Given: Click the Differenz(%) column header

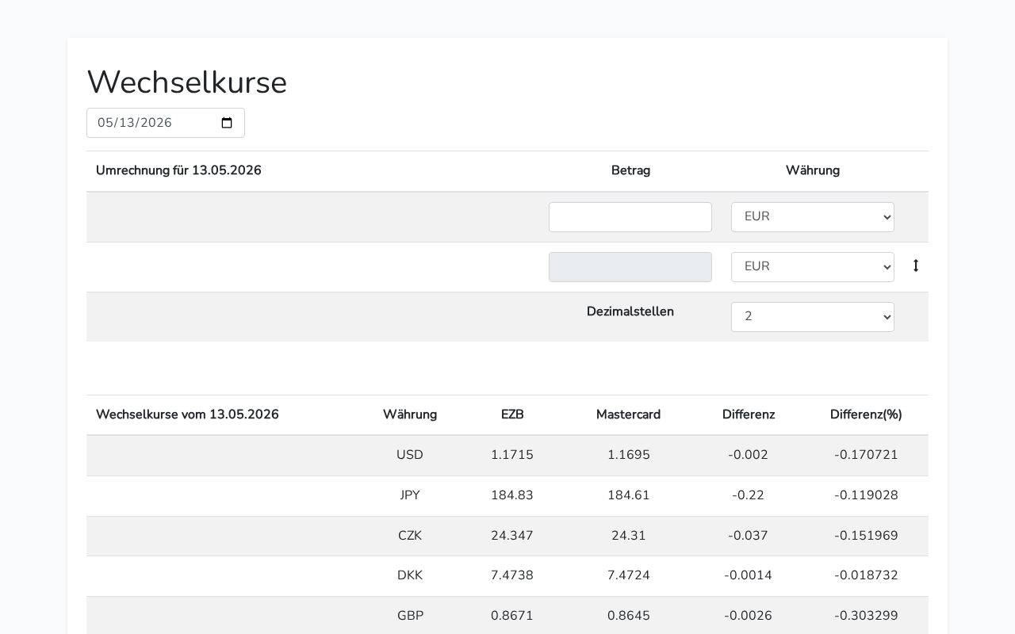Looking at the screenshot, I should tap(866, 414).
